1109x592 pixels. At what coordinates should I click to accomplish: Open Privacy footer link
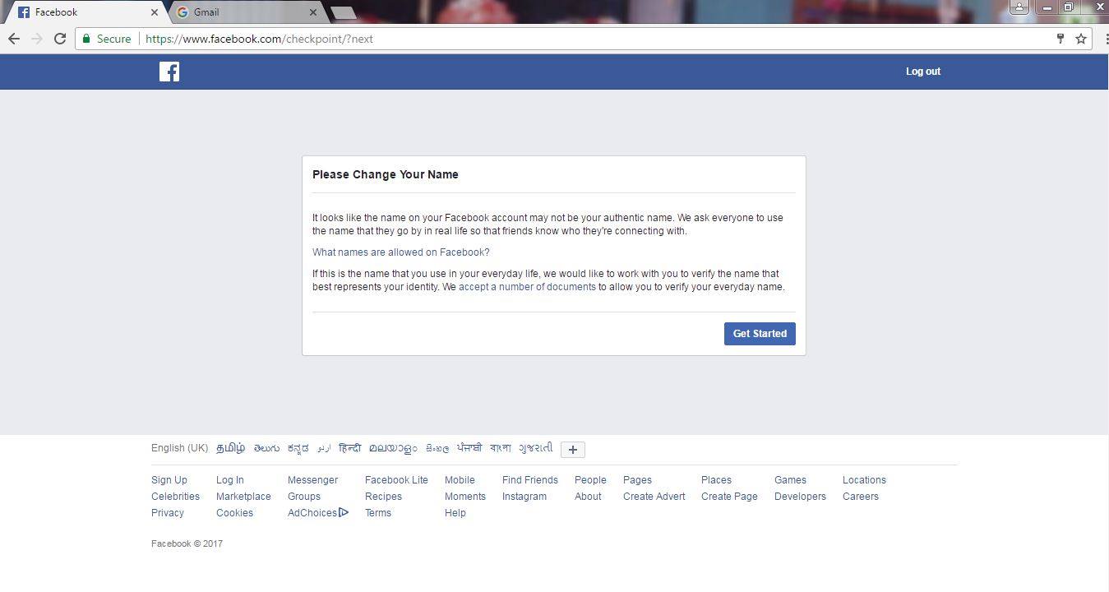(168, 513)
